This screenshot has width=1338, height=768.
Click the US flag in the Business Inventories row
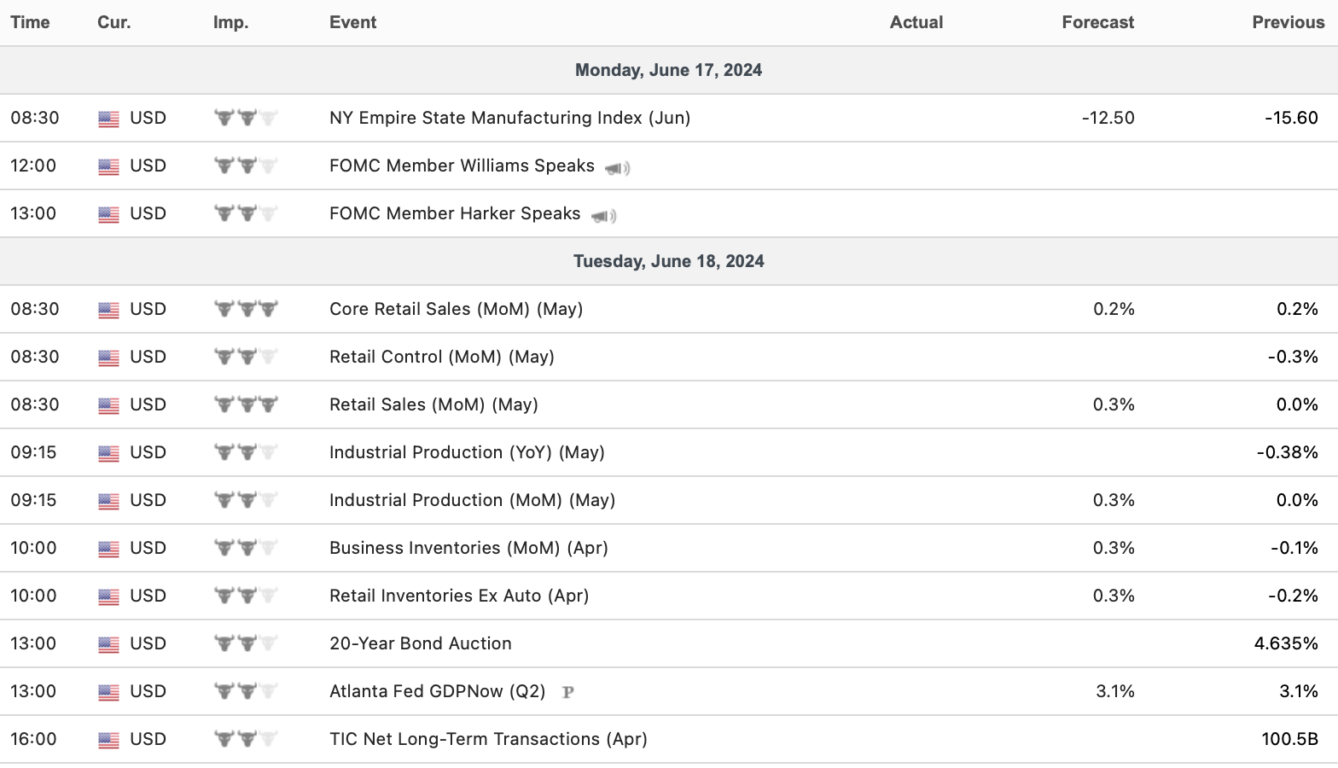108,549
